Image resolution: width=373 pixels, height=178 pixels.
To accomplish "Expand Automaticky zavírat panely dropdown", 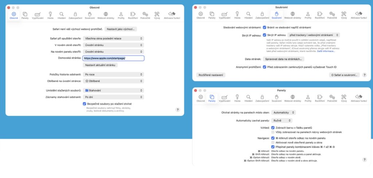I will point(282,120).
